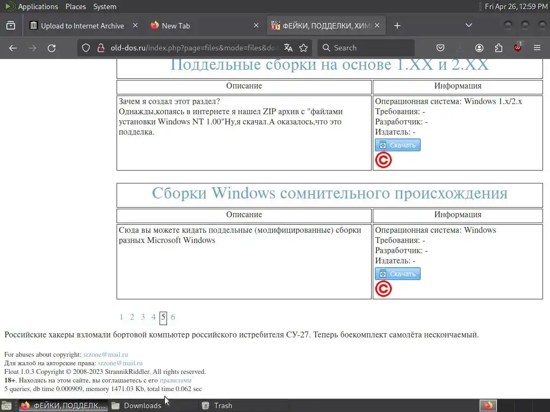Click copyright icon under Windows 1.x/2.x entry
The height and width of the screenshot is (412, 550).
[x=383, y=160]
